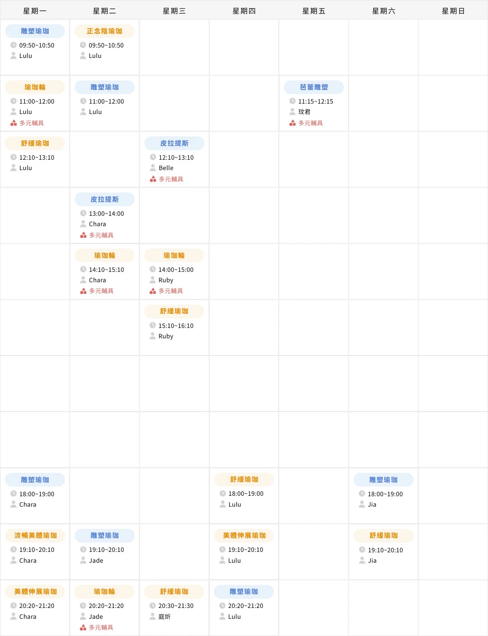Click the 多元輔具 icon in Tuesday's 皮拉提斯
This screenshot has height=636, width=488.
click(83, 235)
